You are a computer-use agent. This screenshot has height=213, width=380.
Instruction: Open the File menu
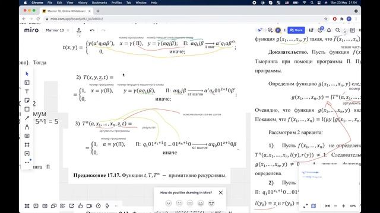(50, 2)
